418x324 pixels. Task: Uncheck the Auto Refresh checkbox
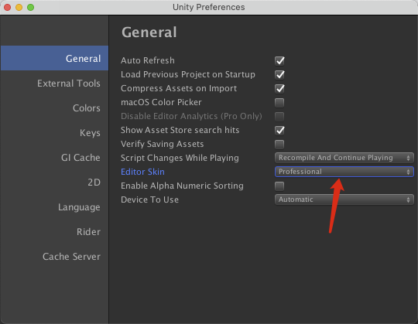[279, 60]
